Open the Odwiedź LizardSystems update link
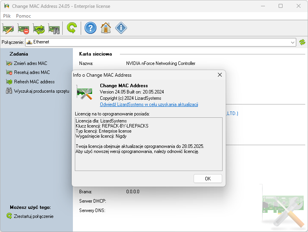The width and height of the screenshot is (308, 232). [149, 104]
